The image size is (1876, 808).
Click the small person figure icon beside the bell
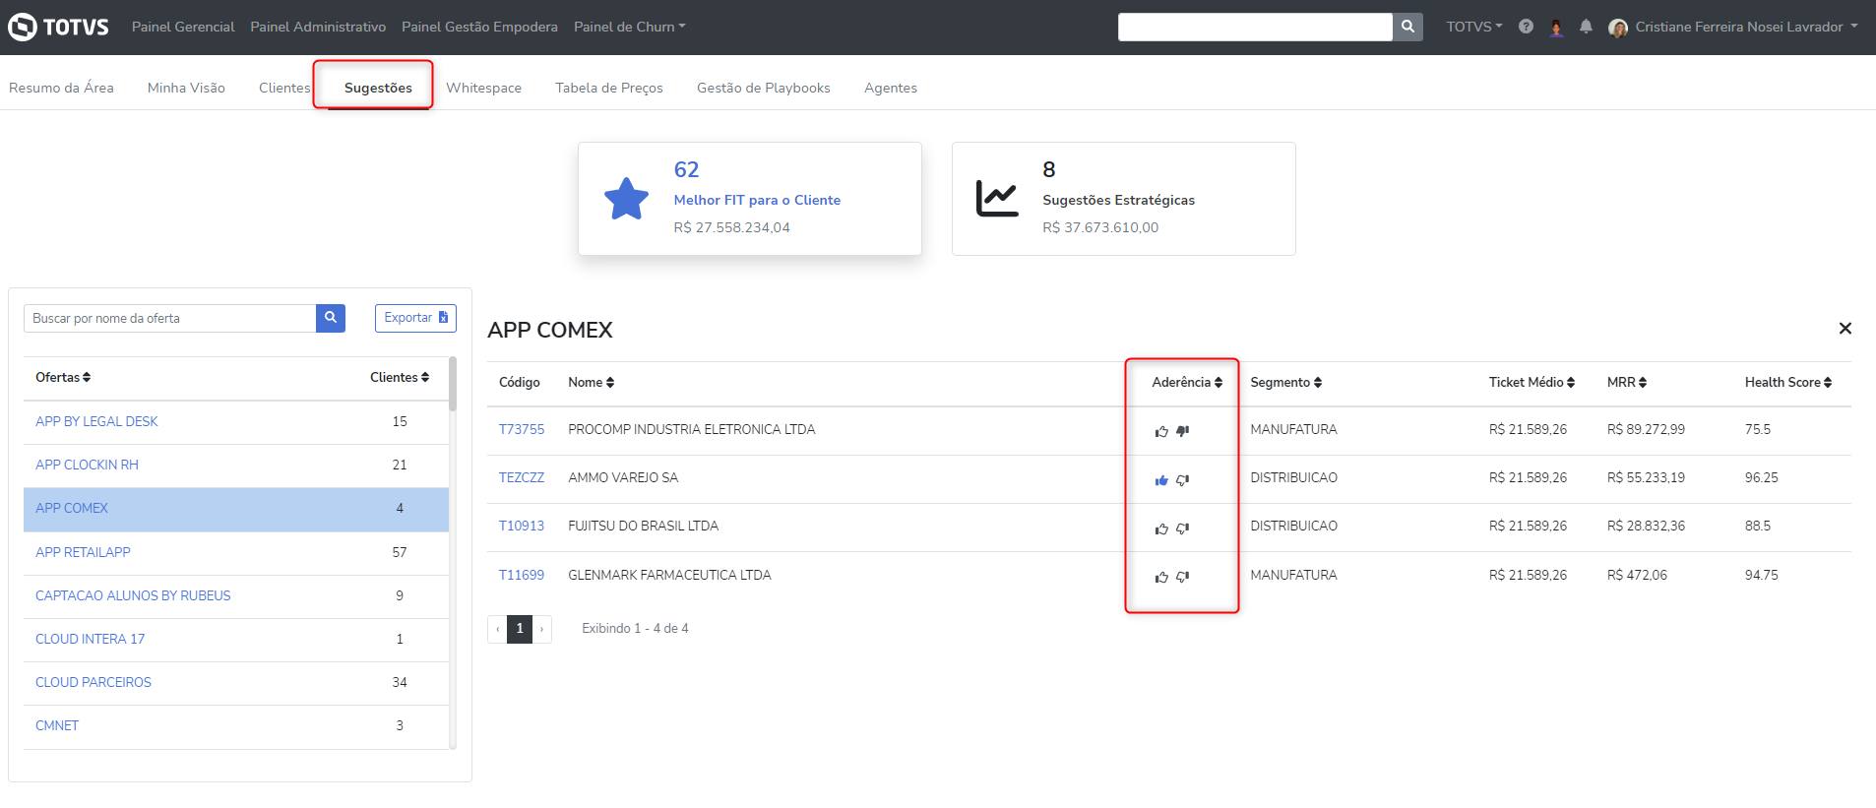point(1556,28)
